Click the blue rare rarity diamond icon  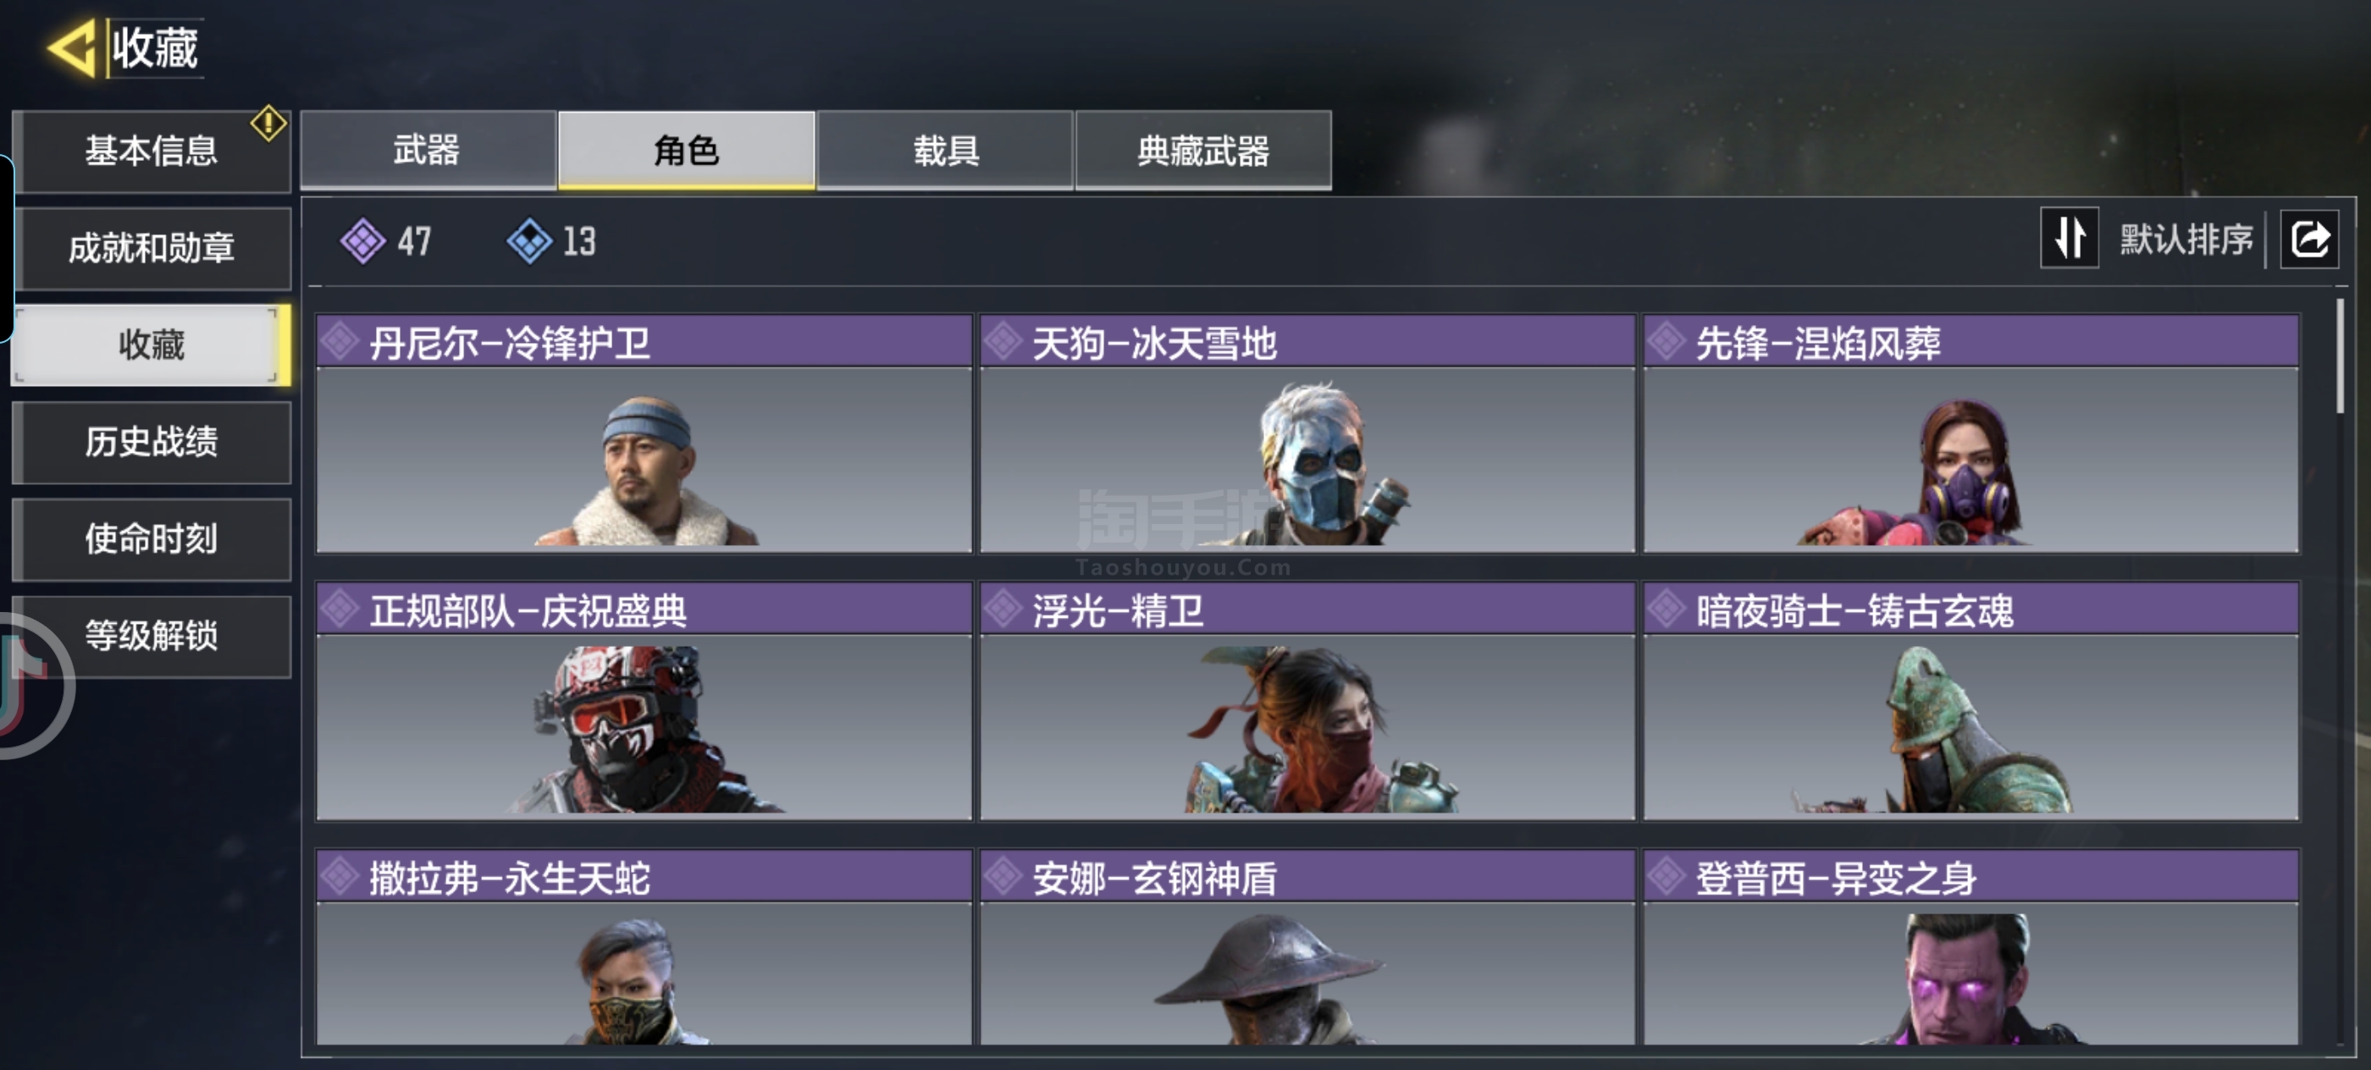click(529, 241)
